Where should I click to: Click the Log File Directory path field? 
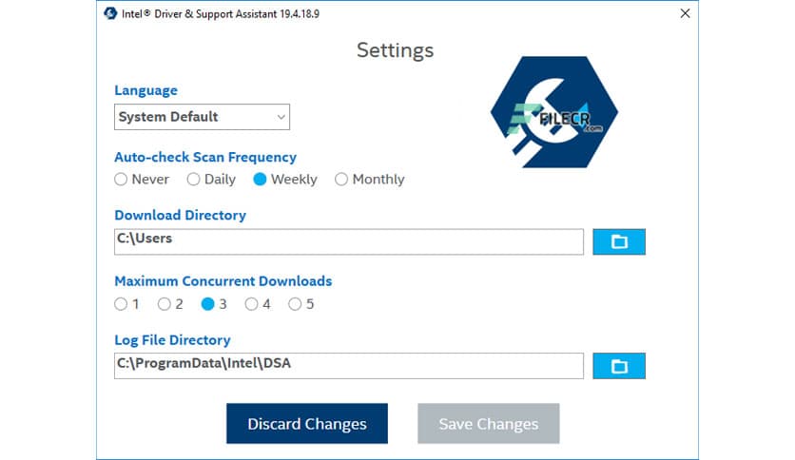point(349,366)
